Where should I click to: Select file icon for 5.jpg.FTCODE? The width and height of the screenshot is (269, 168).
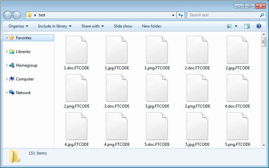(197, 126)
